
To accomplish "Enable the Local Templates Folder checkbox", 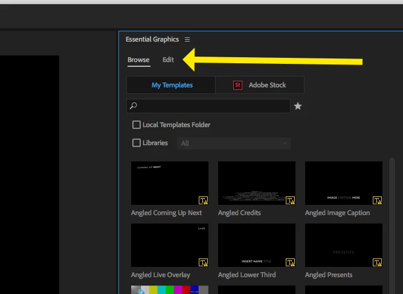I will tap(136, 125).
